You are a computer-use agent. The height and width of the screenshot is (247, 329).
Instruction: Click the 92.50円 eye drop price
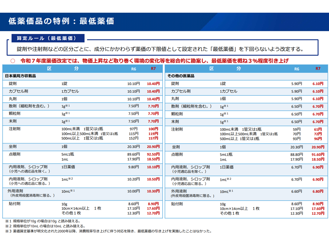tap(153, 154)
